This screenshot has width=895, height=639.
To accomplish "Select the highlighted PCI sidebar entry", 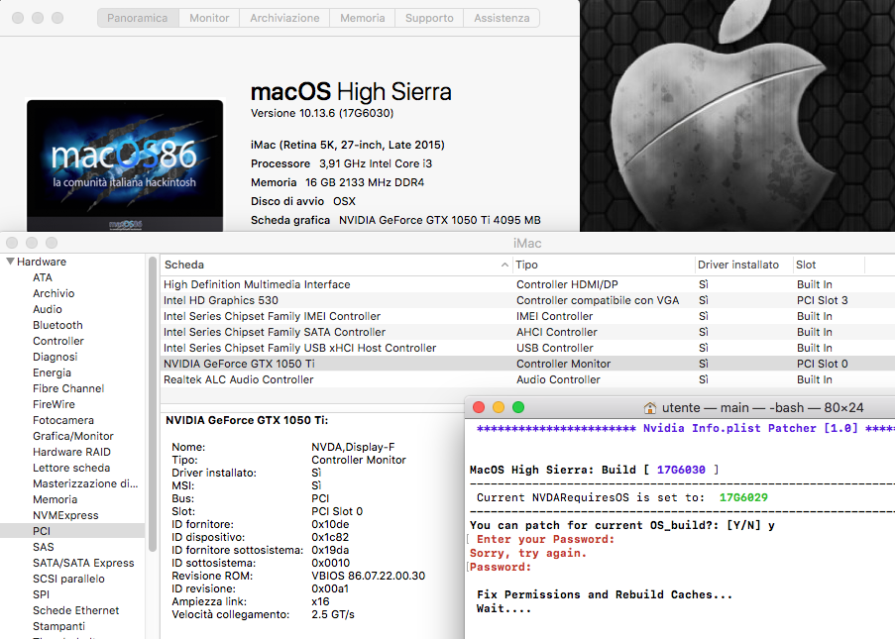I will pyautogui.click(x=72, y=531).
